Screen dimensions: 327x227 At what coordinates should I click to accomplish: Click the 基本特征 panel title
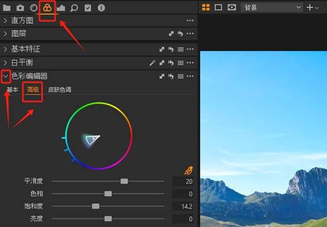click(25, 49)
